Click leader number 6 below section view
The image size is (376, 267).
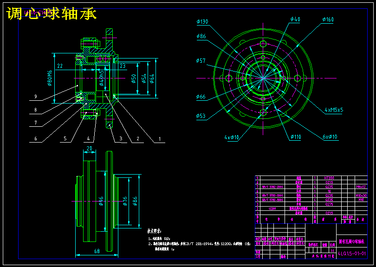pyautogui.click(x=36, y=139)
